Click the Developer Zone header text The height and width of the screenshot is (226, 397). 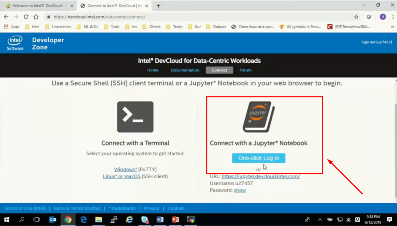pyautogui.click(x=48, y=43)
